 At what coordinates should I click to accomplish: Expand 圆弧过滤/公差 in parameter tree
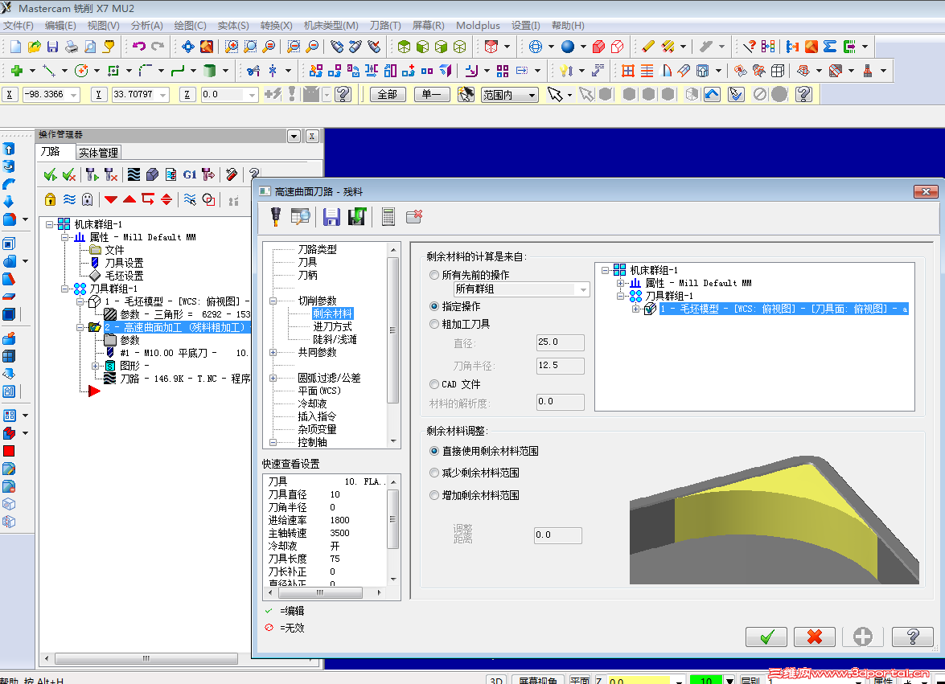click(x=273, y=378)
